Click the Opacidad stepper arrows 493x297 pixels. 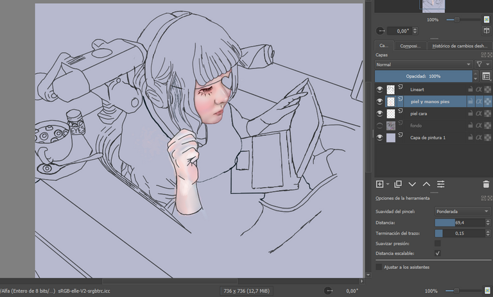476,76
